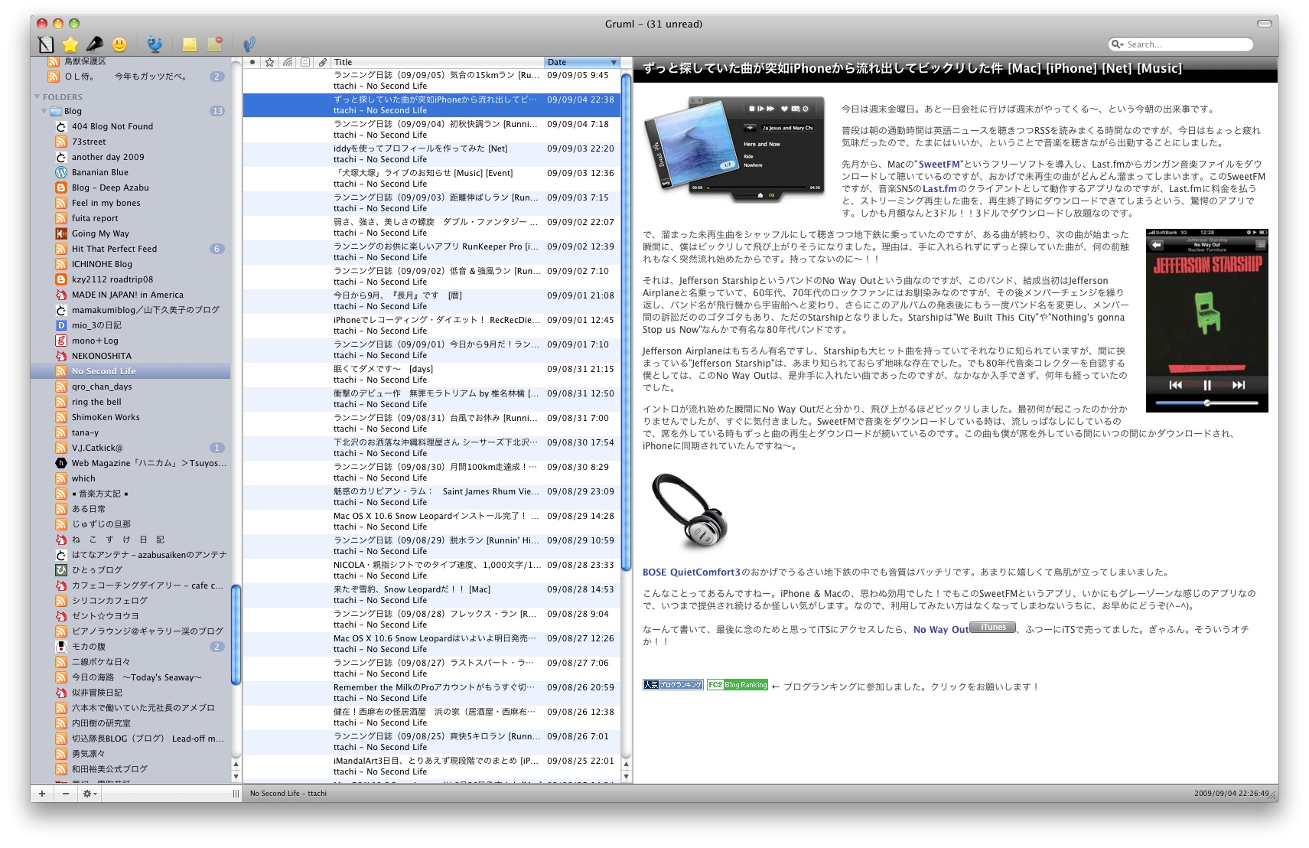The width and height of the screenshot is (1309, 848).
Task: Open the iddy profile article 09/09/03 22:20
Action: tap(431, 154)
